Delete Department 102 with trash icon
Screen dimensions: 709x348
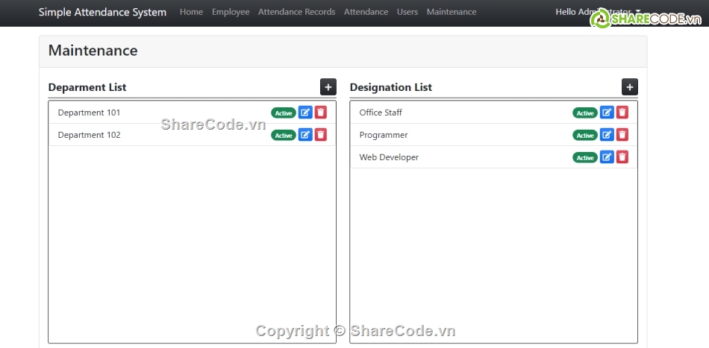321,135
